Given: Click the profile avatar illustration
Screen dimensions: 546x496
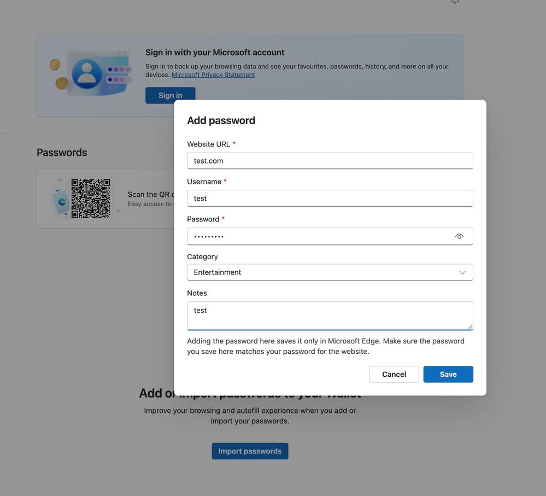Looking at the screenshot, I should pyautogui.click(x=87, y=74).
